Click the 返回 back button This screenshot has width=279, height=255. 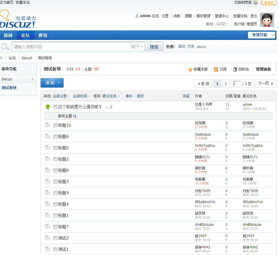(203, 84)
